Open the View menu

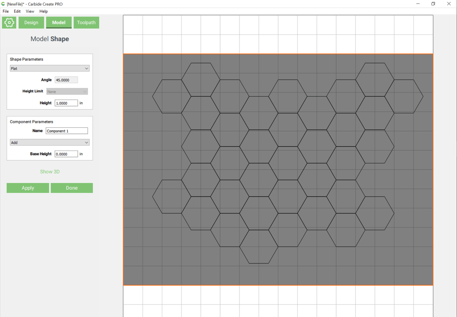click(30, 11)
